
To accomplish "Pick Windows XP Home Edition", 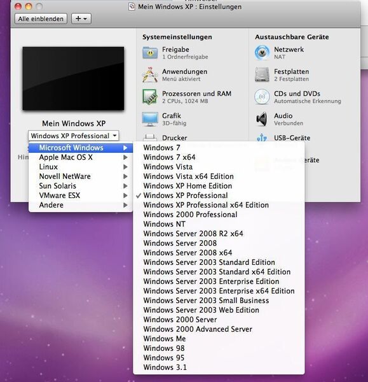I will tap(219, 186).
